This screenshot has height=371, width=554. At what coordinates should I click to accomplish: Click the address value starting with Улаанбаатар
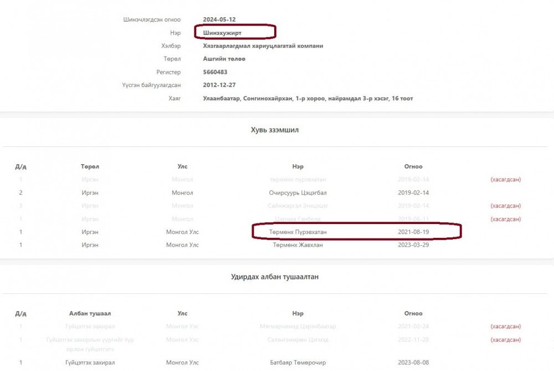click(x=307, y=98)
